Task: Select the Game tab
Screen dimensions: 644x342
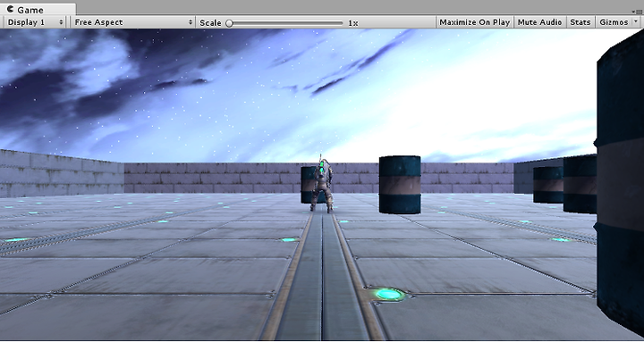Action: point(38,10)
